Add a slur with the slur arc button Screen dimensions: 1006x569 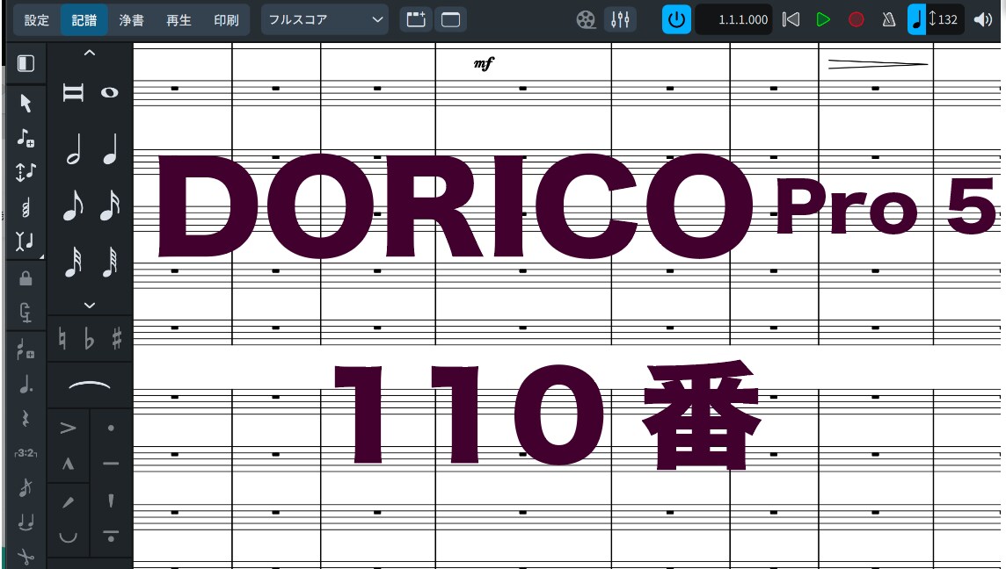coord(89,385)
